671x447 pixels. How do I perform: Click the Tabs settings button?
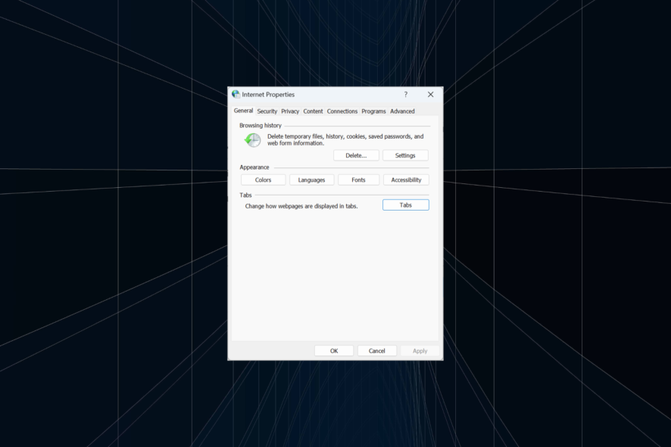(x=406, y=205)
